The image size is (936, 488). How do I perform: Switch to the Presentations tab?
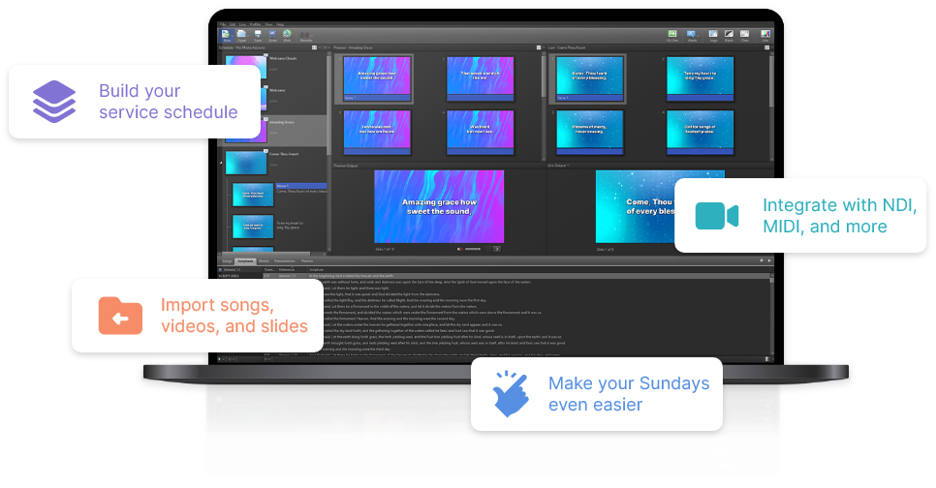tap(284, 260)
